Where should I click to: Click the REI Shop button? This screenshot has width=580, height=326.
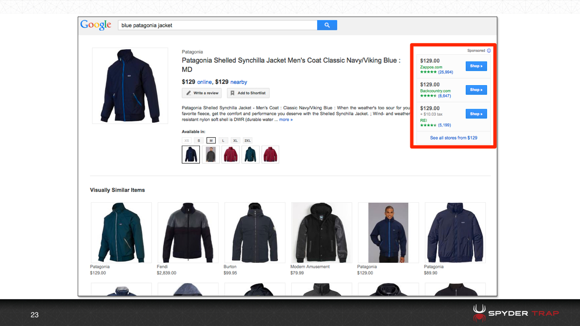point(476,114)
